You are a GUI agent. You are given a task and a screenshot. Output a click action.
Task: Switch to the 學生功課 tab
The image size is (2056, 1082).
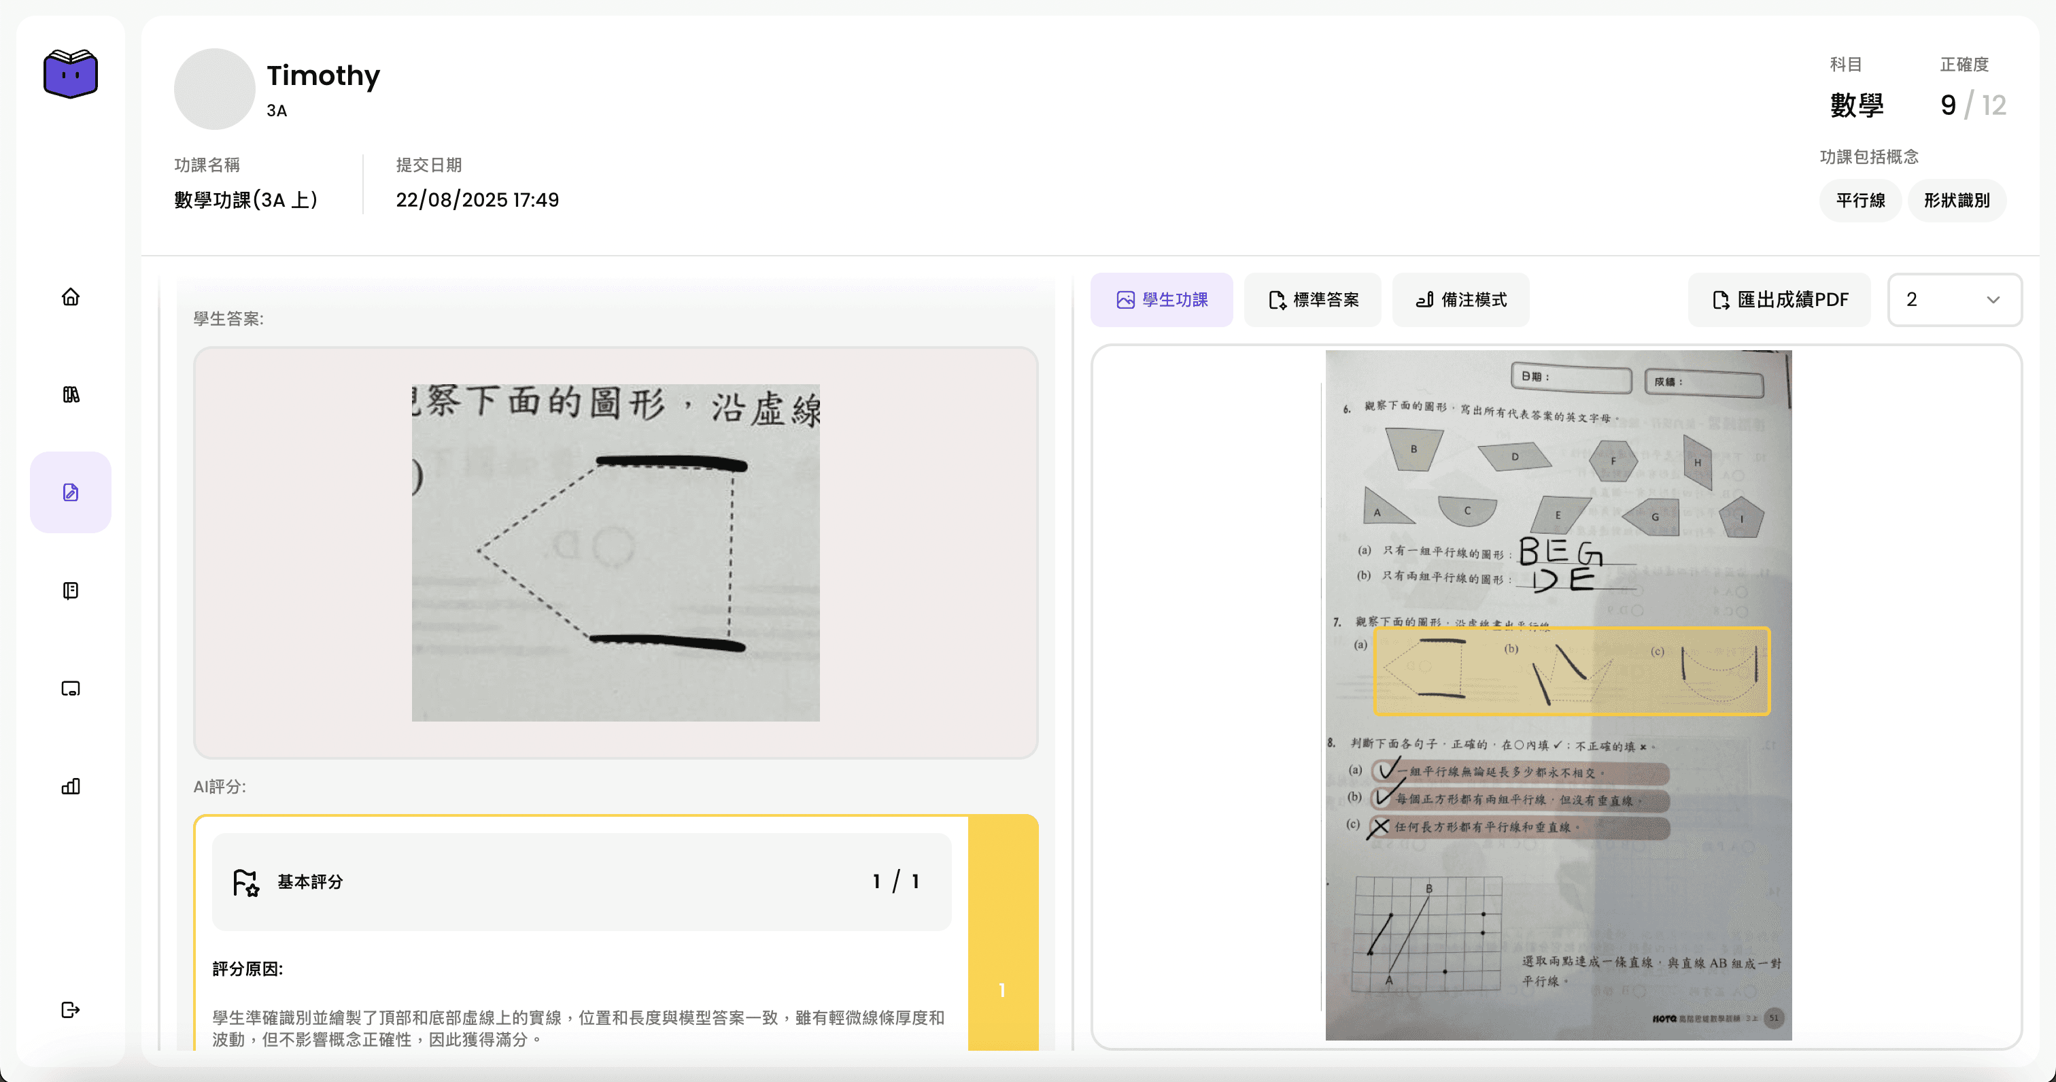pyautogui.click(x=1161, y=299)
